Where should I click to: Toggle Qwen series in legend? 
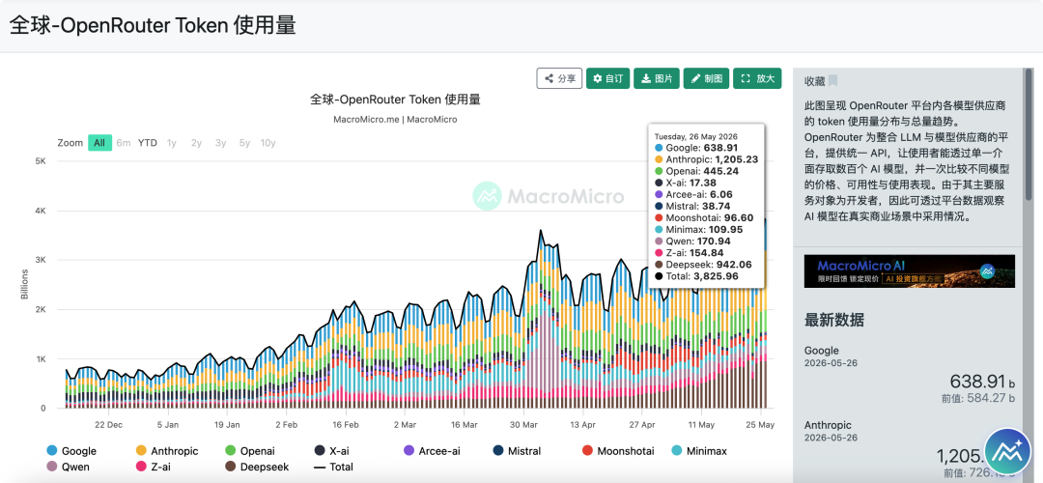(68, 467)
